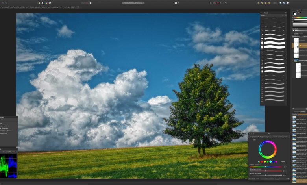Select the magenta channel dot in HSL
This screenshot has width=307, height=185.
tap(276, 161)
